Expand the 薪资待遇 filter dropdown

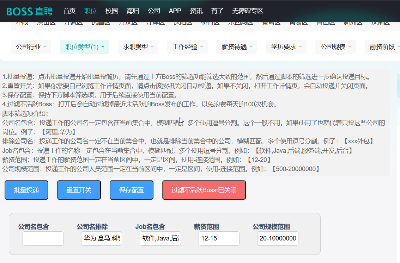coord(237,47)
